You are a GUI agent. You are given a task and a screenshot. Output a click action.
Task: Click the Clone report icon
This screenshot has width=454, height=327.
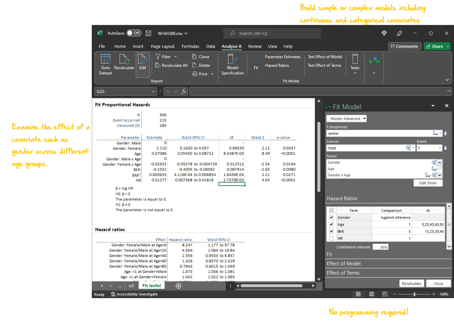[x=195, y=57]
